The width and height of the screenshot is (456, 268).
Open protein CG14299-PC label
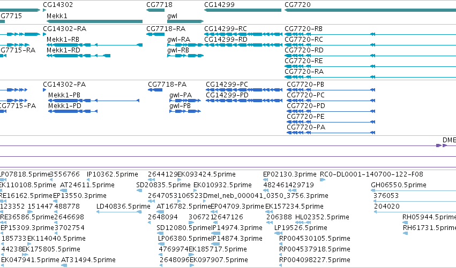pos(227,85)
